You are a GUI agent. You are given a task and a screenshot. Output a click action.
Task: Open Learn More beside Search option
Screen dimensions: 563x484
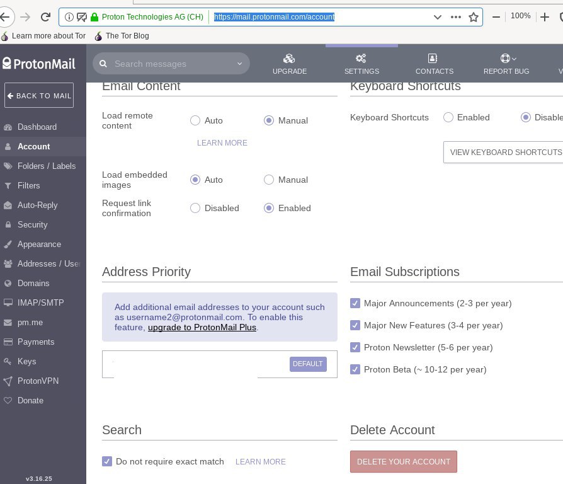pyautogui.click(x=260, y=462)
